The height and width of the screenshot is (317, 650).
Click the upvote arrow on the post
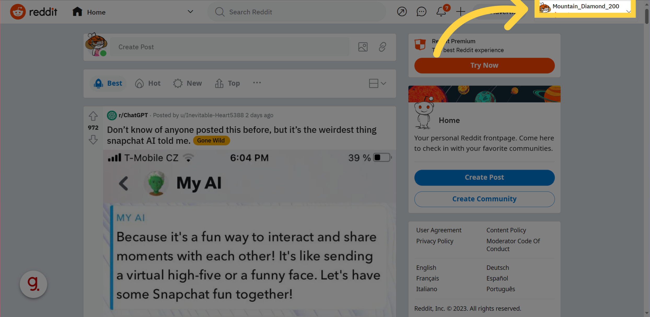click(x=93, y=116)
